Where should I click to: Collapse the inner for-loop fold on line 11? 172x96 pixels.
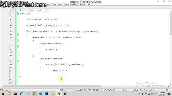click(18, 41)
